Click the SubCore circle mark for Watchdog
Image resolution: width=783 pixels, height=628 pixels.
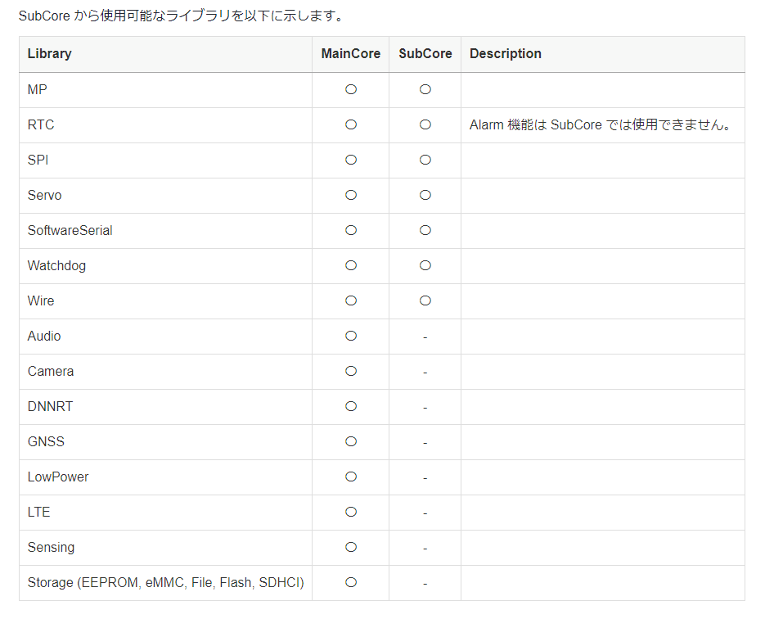pyautogui.click(x=425, y=265)
